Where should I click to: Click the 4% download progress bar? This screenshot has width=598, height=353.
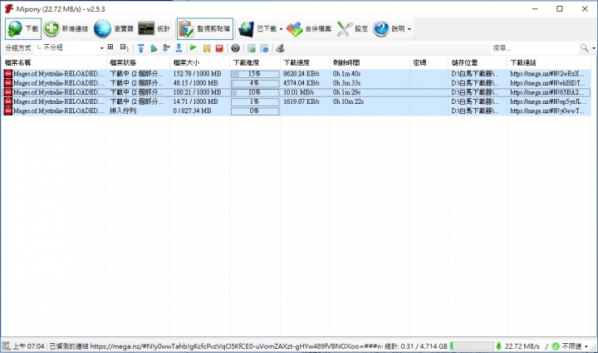[x=255, y=83]
